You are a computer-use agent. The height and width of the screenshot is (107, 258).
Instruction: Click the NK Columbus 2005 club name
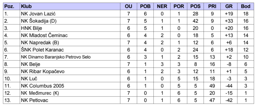click(x=43, y=86)
